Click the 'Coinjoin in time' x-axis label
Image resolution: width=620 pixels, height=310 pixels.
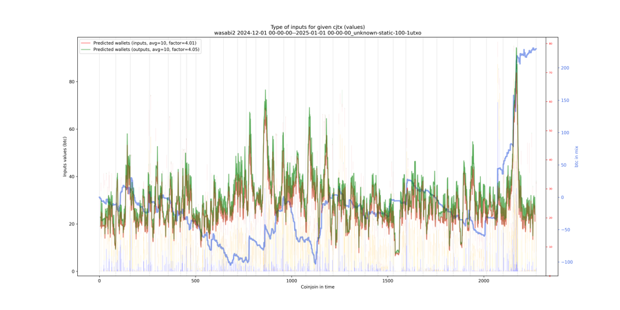point(318,287)
